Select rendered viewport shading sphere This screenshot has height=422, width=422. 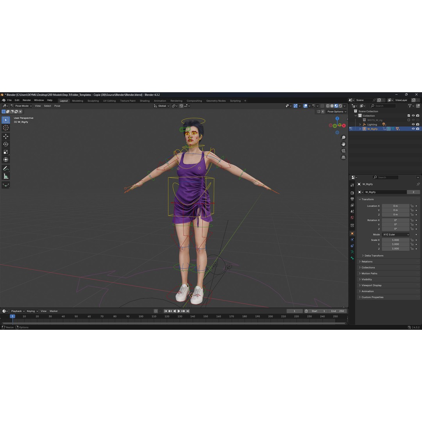(x=340, y=106)
